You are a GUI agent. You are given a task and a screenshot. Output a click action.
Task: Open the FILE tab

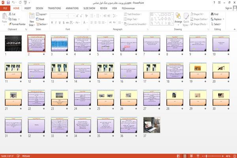click(x=5, y=8)
